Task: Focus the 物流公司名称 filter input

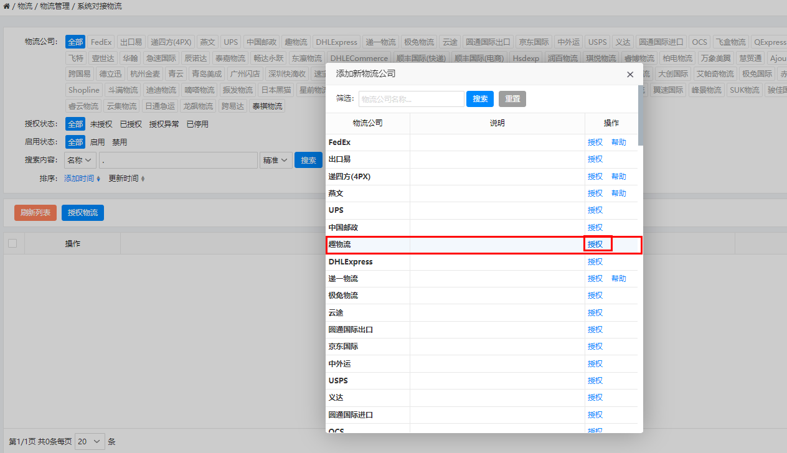Action: point(411,99)
